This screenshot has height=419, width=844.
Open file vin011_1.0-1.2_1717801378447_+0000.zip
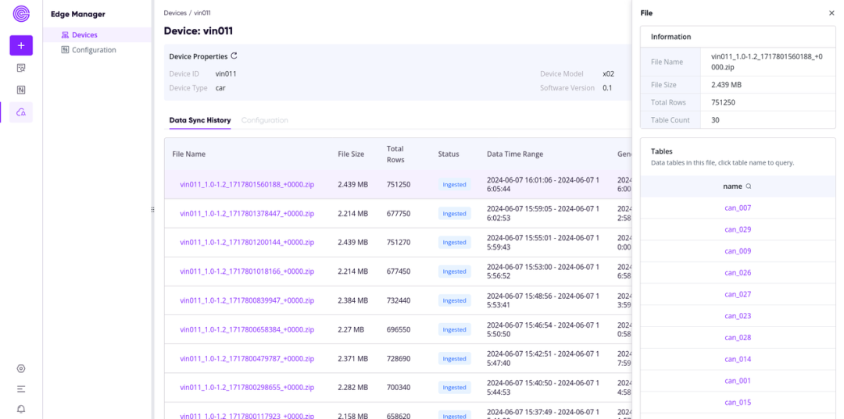tap(246, 213)
